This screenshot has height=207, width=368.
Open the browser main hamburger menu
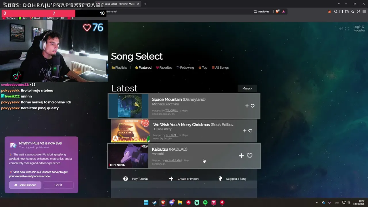[364, 11]
